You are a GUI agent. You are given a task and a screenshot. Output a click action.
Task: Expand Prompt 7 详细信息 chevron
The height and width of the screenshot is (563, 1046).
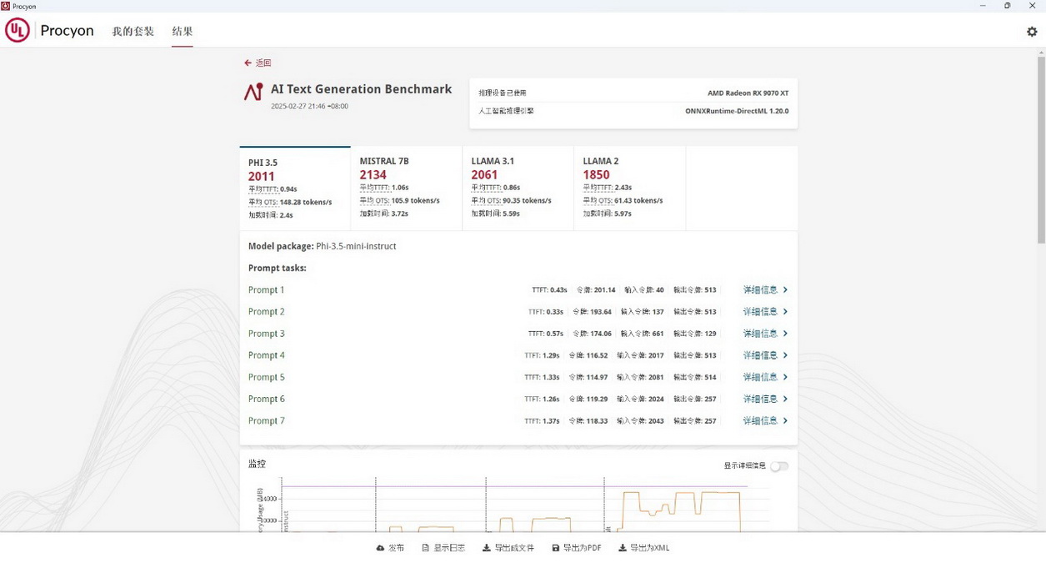(x=785, y=421)
